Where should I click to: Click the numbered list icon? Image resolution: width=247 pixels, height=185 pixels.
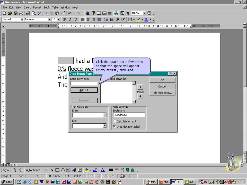click(106, 19)
